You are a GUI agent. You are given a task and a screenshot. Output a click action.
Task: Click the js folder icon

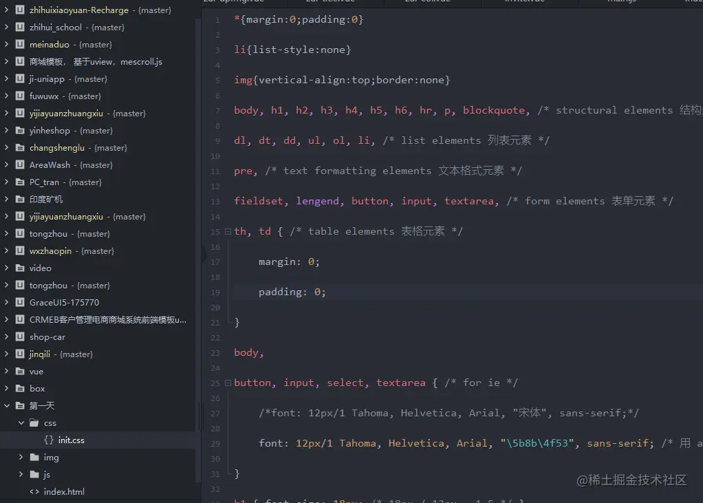click(34, 474)
